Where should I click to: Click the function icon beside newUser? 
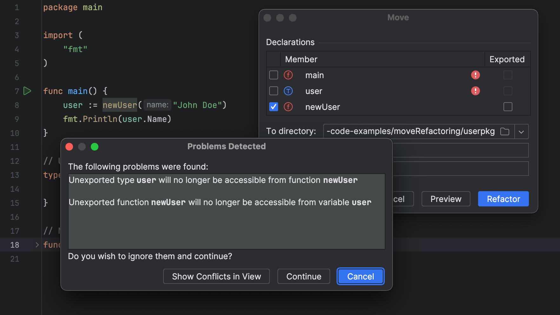point(288,107)
